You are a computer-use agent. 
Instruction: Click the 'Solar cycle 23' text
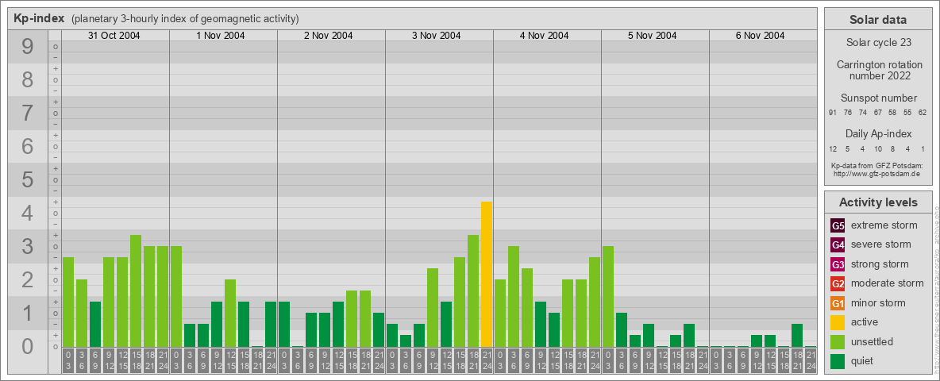pos(878,43)
